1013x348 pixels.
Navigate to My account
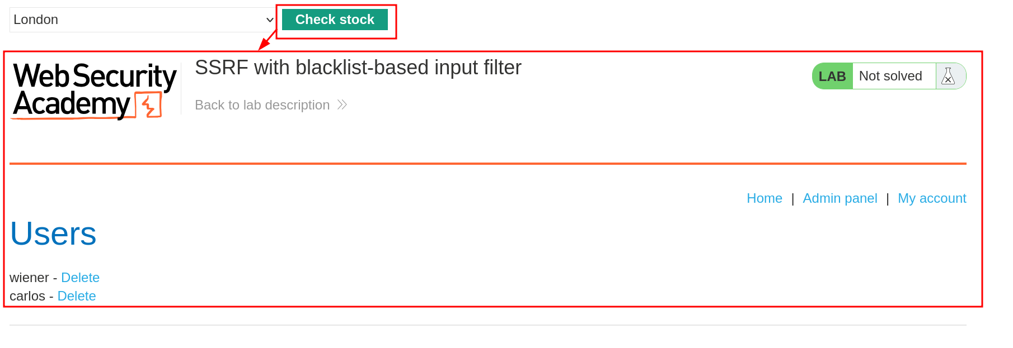click(x=932, y=198)
